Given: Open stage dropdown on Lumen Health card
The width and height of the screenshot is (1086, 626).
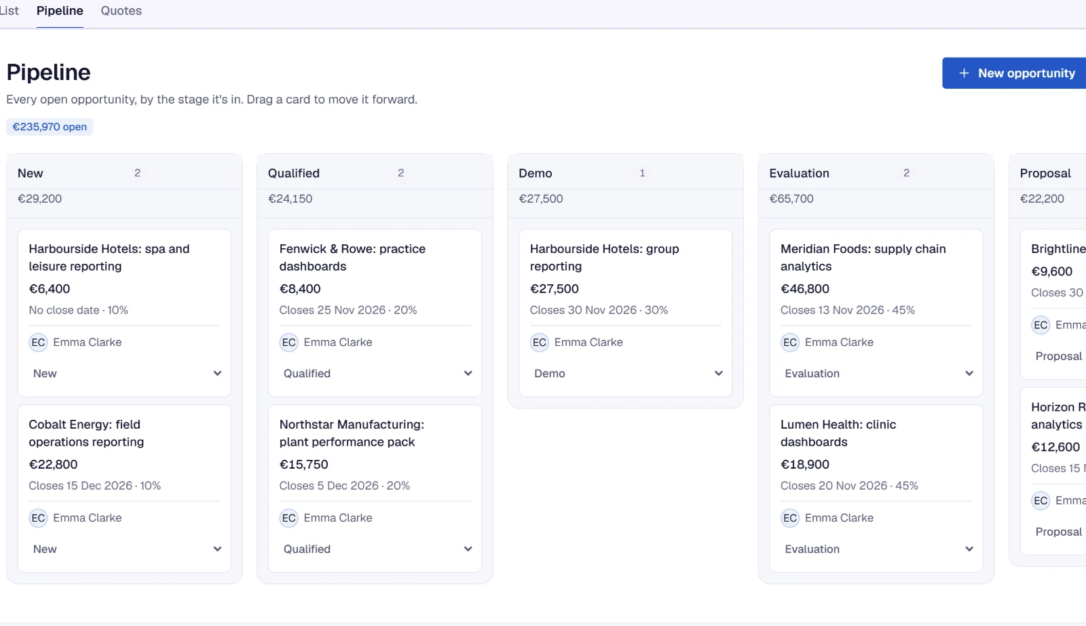Looking at the screenshot, I should pos(876,549).
